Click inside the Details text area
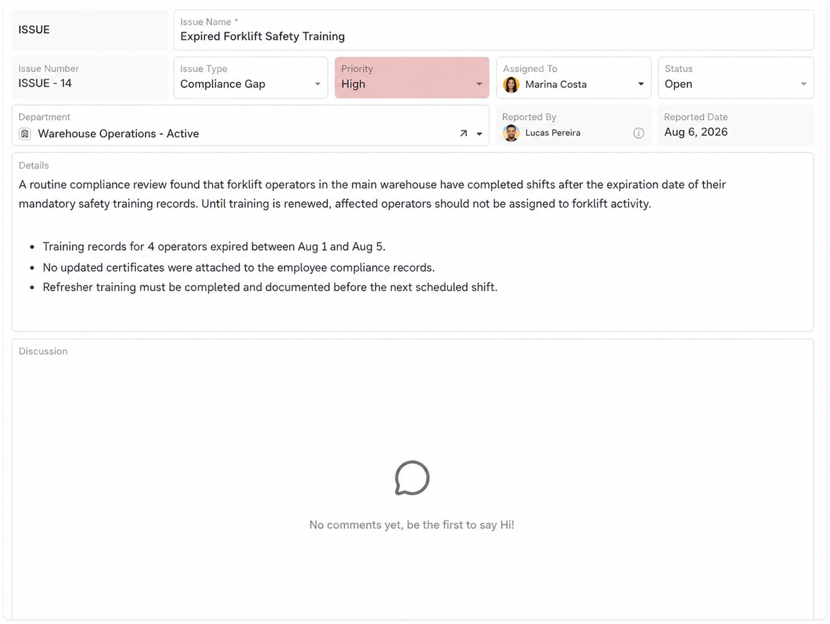Viewport: 830px width, 624px height. pos(413,242)
